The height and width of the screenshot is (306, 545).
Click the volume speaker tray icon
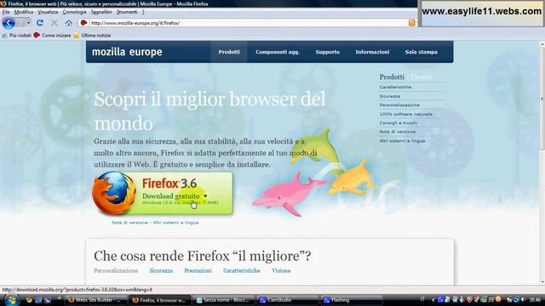523,299
